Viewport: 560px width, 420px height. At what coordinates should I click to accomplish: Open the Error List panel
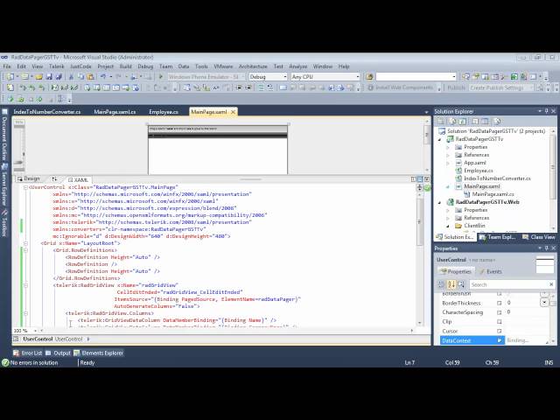(x=27, y=353)
